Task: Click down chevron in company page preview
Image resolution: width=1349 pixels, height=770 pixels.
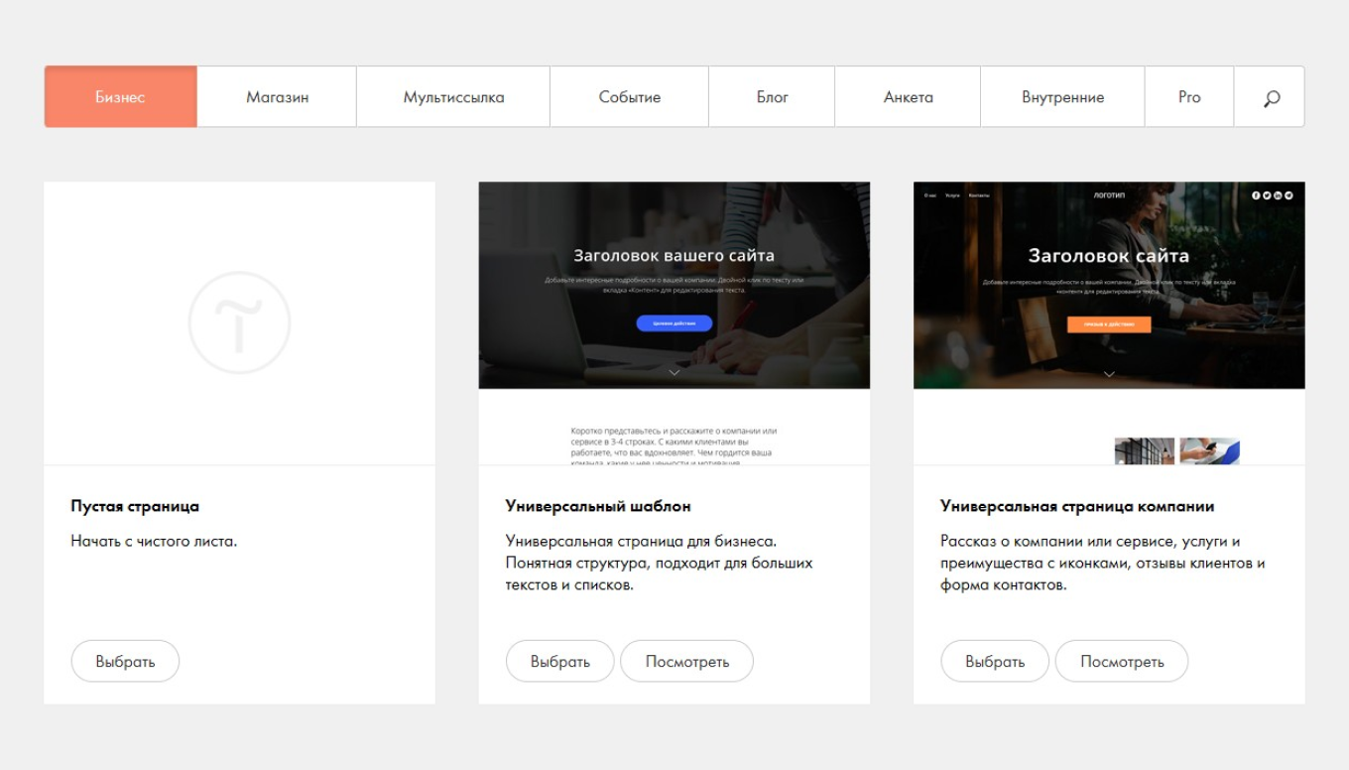Action: click(x=1109, y=374)
